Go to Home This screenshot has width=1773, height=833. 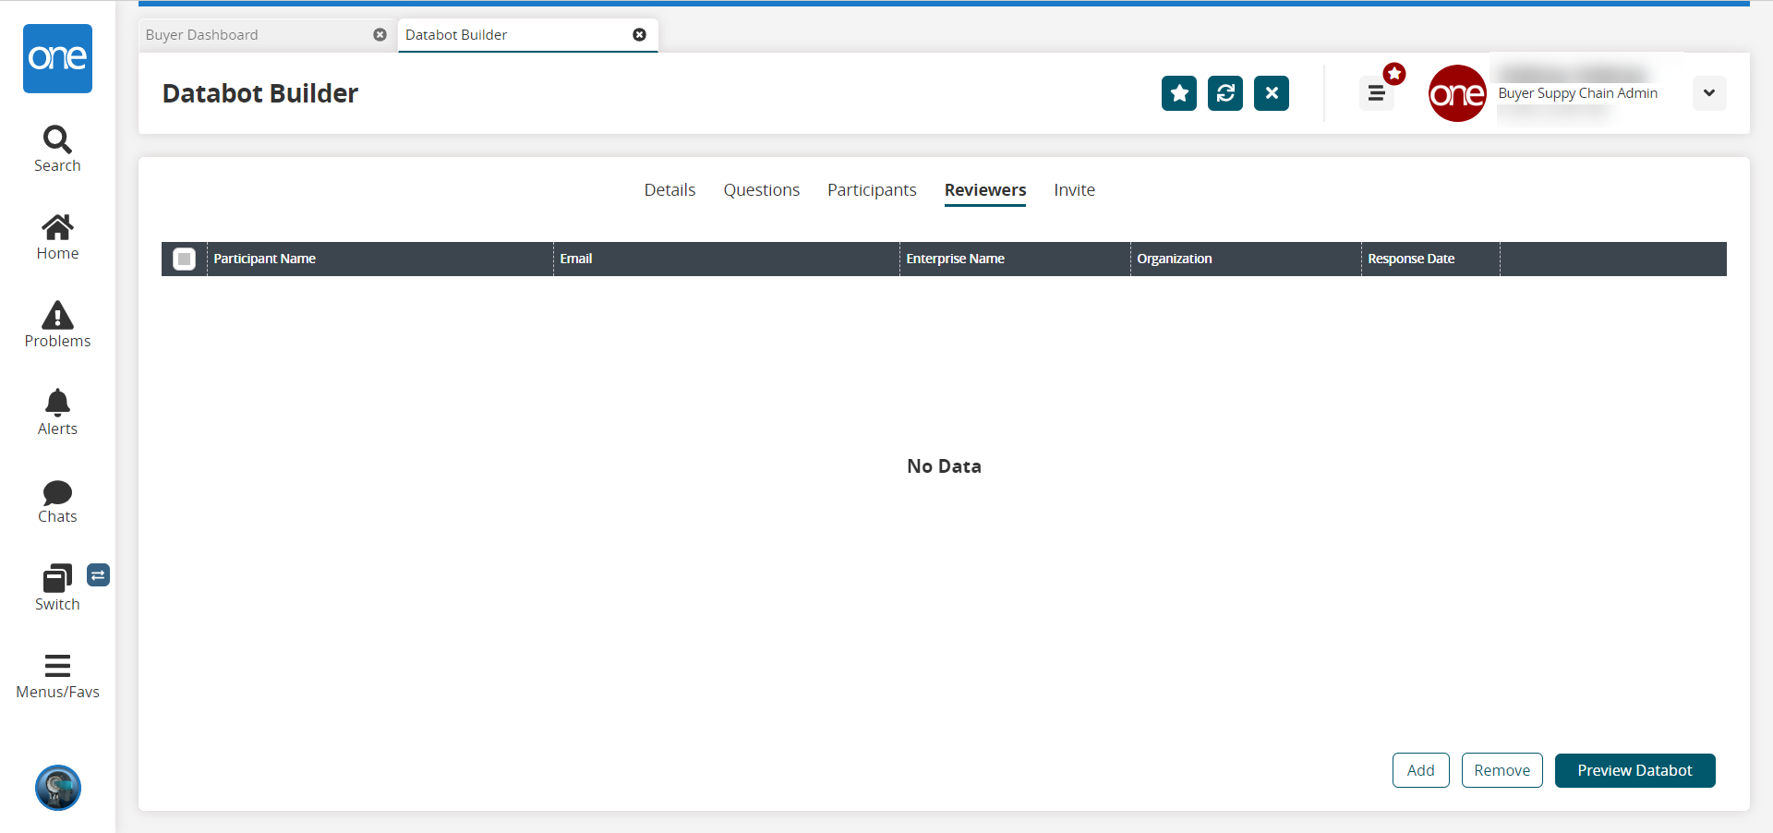57,237
